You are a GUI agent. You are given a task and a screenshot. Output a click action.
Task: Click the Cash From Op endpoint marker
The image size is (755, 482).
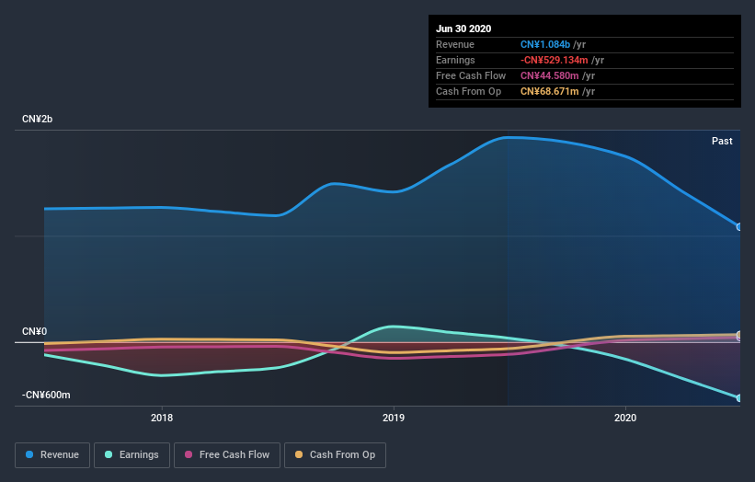pyautogui.click(x=739, y=334)
